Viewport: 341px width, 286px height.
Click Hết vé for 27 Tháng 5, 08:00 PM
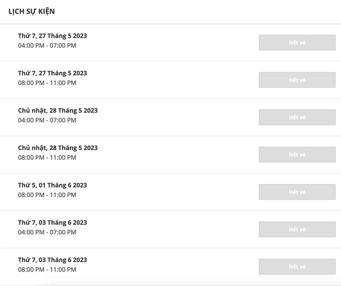297,80
